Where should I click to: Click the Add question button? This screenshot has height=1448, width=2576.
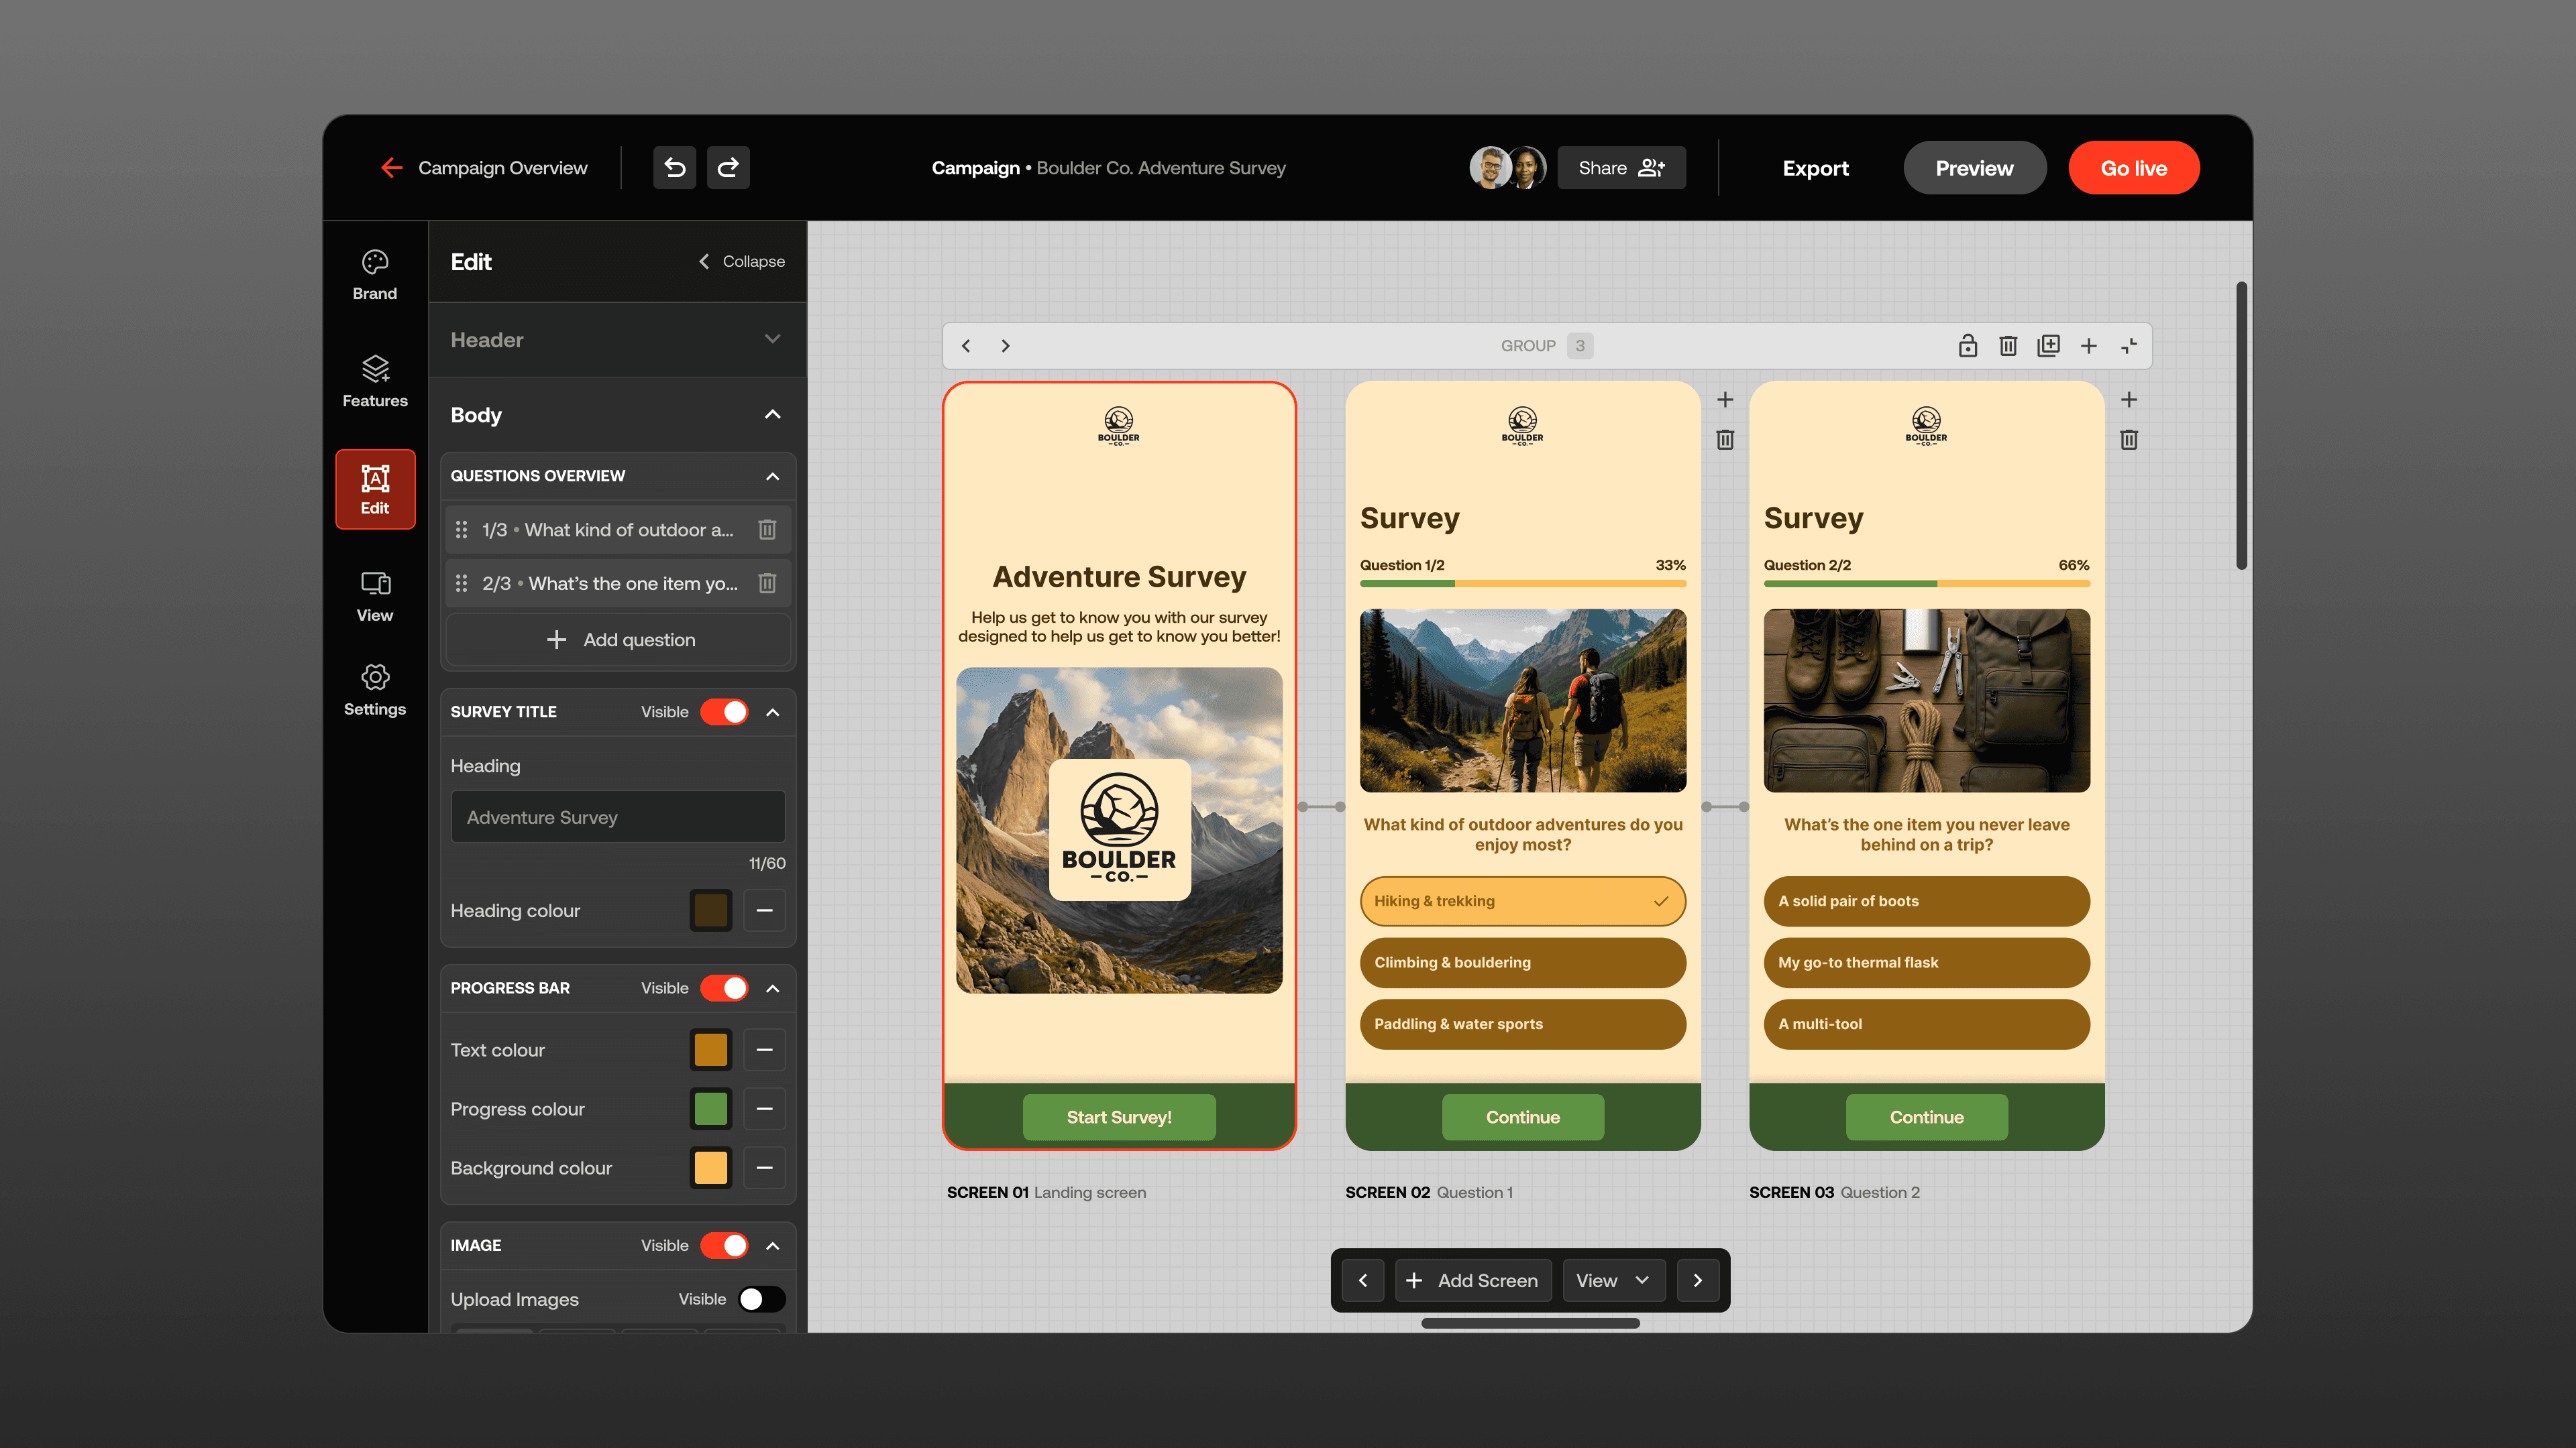pos(619,640)
